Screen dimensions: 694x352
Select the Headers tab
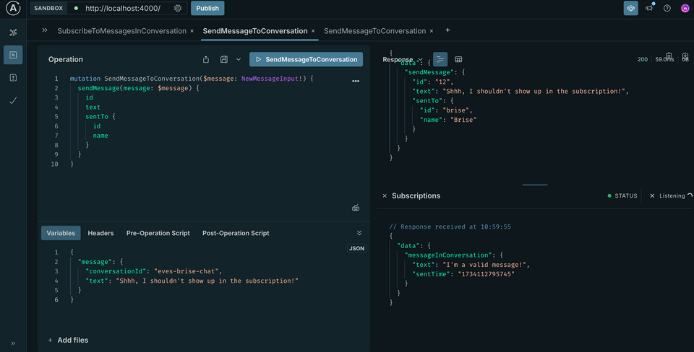[x=100, y=233]
